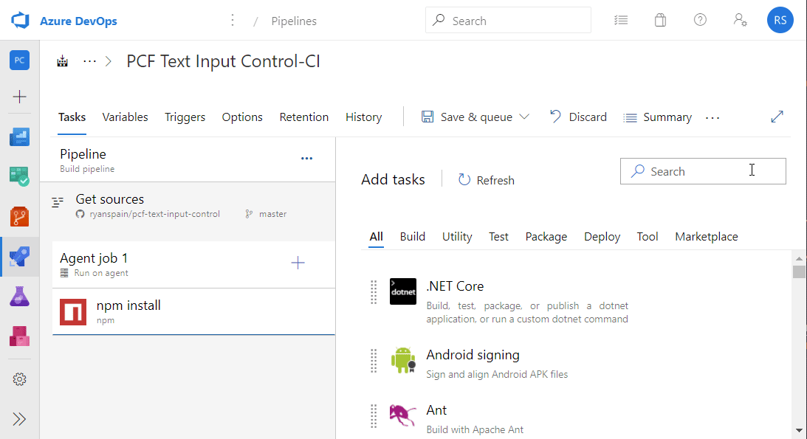Select the Tool task category tab
807x439 pixels.
[647, 237]
